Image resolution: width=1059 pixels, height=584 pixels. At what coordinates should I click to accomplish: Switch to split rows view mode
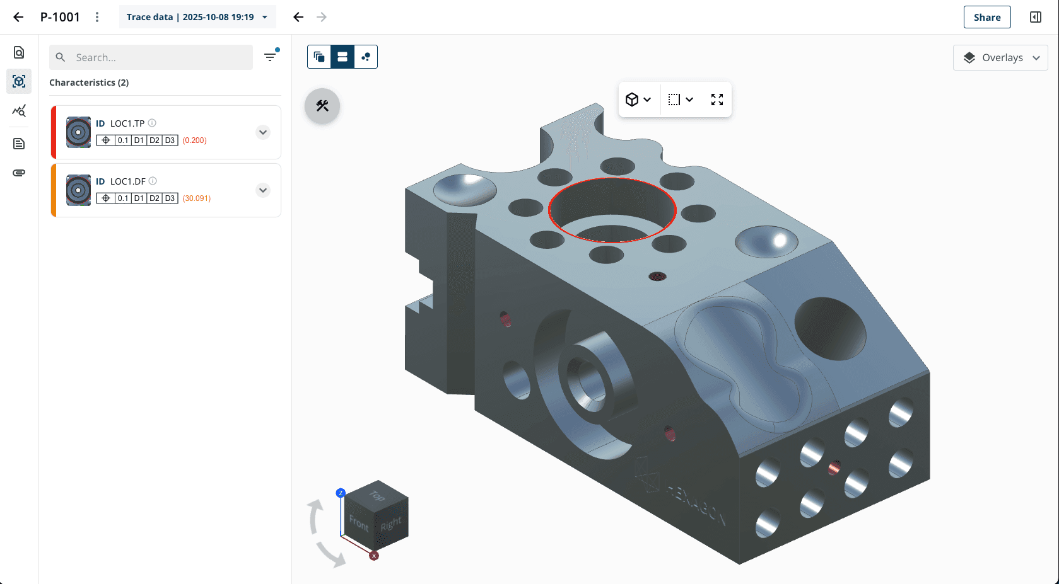pyautogui.click(x=342, y=57)
